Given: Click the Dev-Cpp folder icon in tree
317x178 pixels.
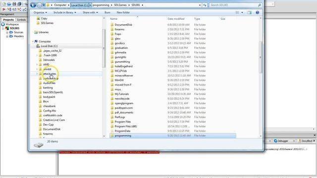Looking at the screenshot, I should (40, 125).
